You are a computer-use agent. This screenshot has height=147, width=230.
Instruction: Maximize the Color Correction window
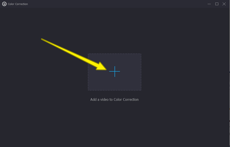(x=217, y=4)
